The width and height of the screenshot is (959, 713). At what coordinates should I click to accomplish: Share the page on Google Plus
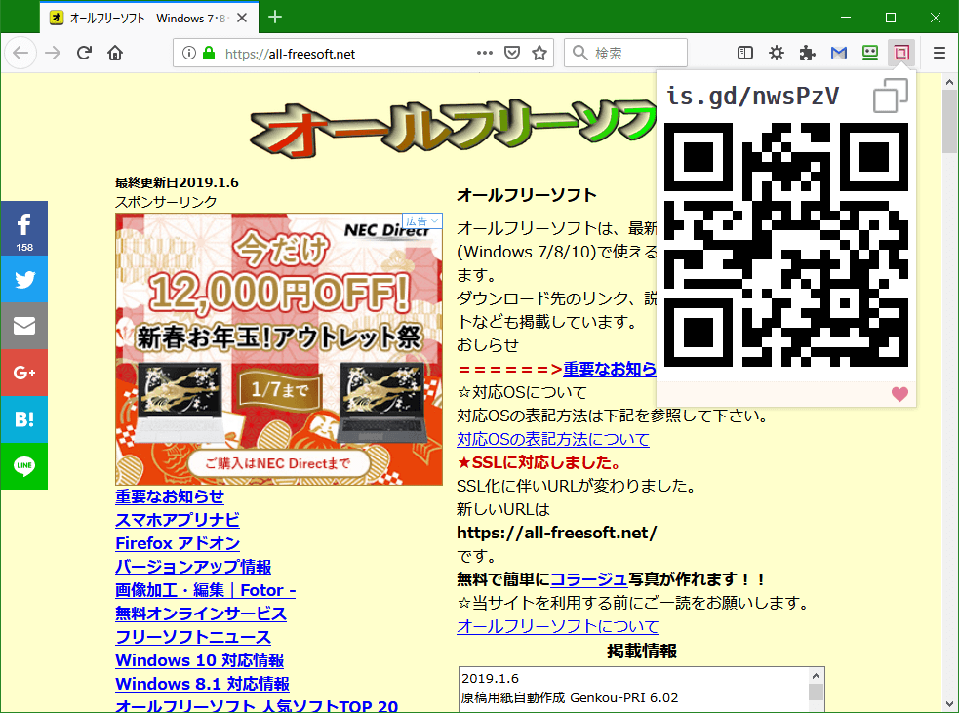pos(23,373)
